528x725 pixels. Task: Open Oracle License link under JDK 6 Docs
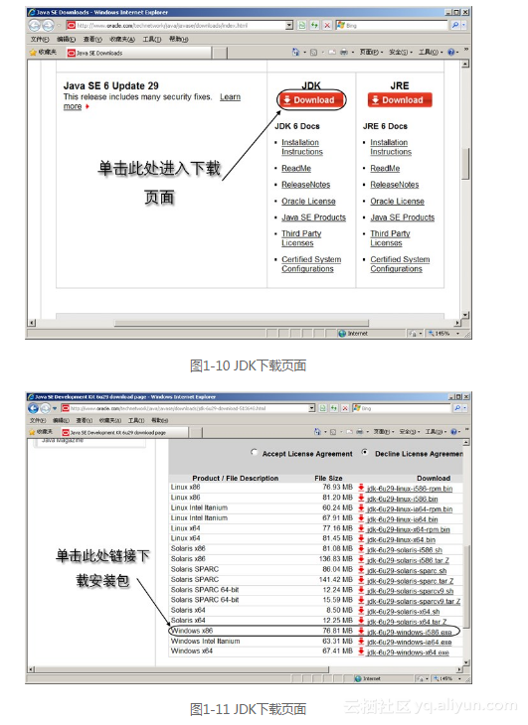tap(308, 202)
